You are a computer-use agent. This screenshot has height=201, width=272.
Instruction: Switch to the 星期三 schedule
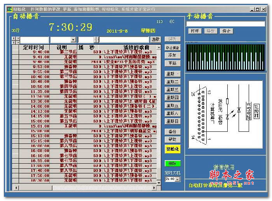tap(173, 89)
